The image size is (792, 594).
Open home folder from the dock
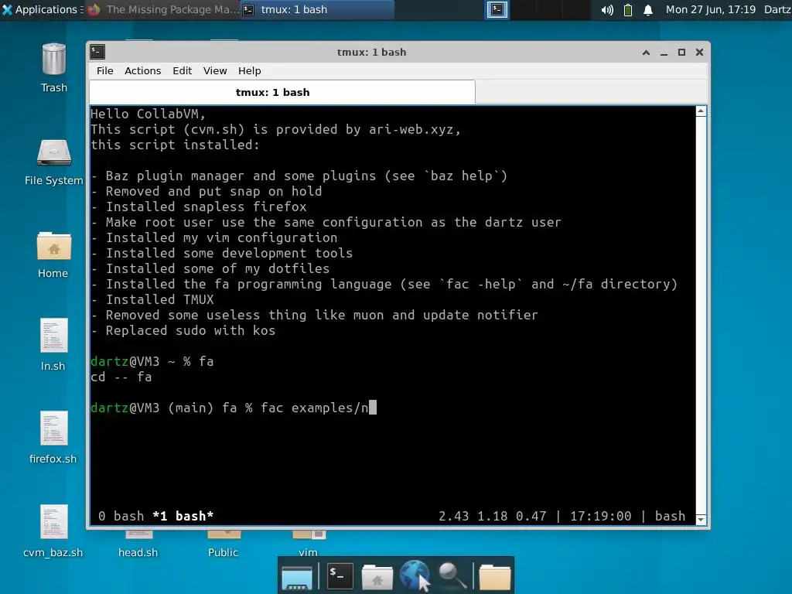pos(377,577)
